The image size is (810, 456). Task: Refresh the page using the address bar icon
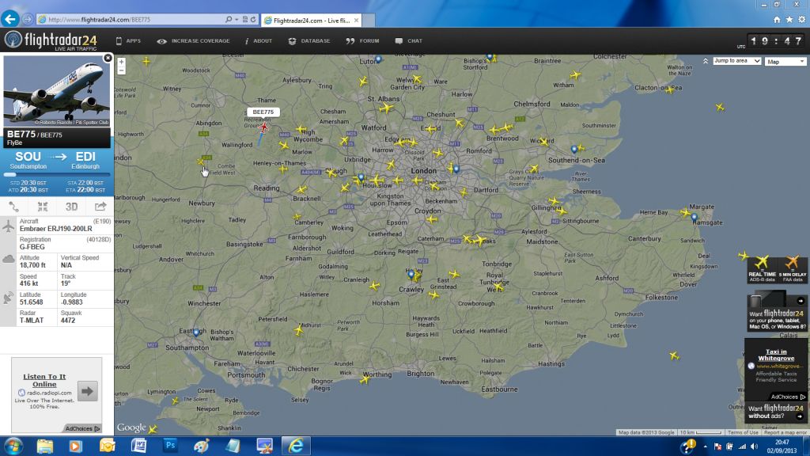pyautogui.click(x=253, y=20)
